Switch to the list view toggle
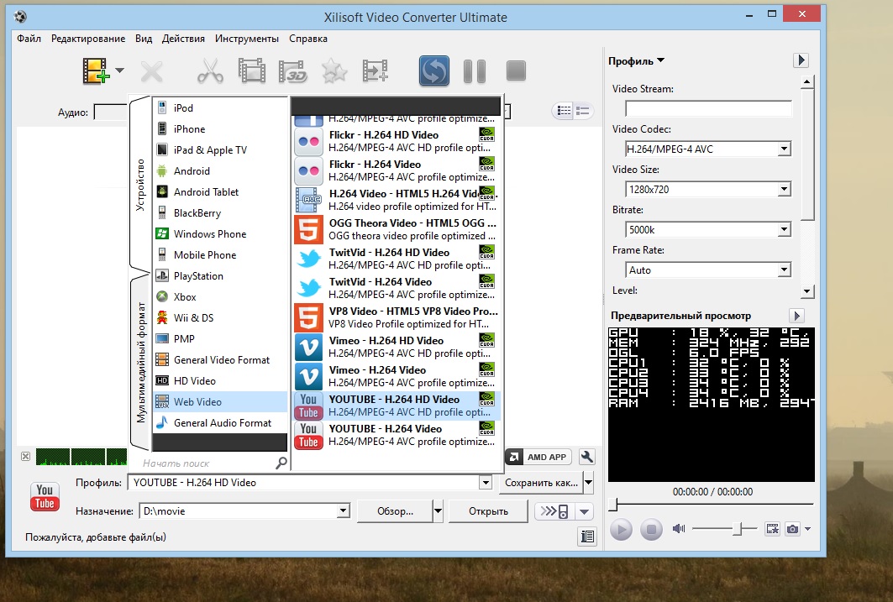The height and width of the screenshot is (602, 893). [564, 111]
